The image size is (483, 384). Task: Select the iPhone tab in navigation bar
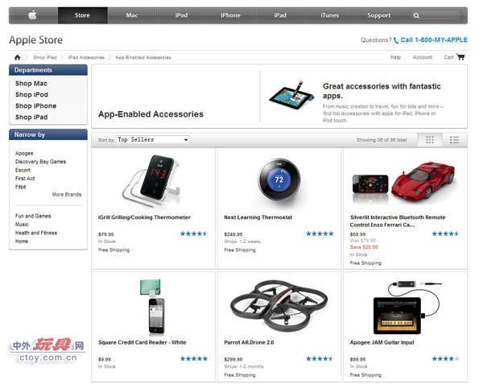[230, 15]
